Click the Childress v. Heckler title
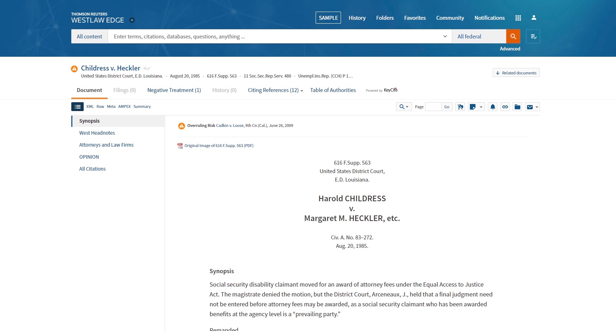This screenshot has height=331, width=616. [x=110, y=68]
